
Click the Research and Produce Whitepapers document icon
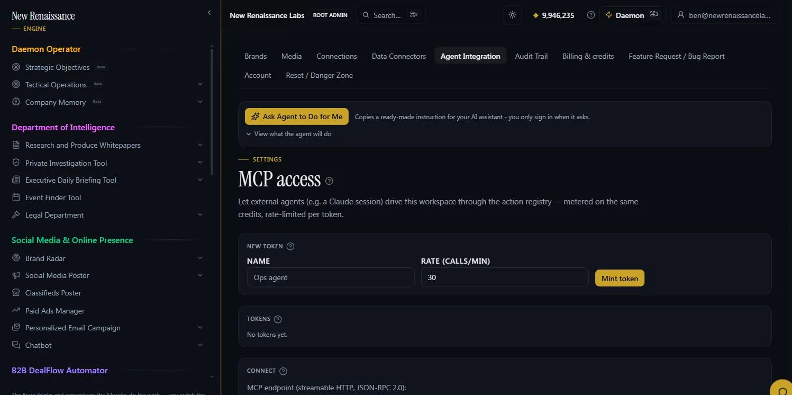click(16, 145)
